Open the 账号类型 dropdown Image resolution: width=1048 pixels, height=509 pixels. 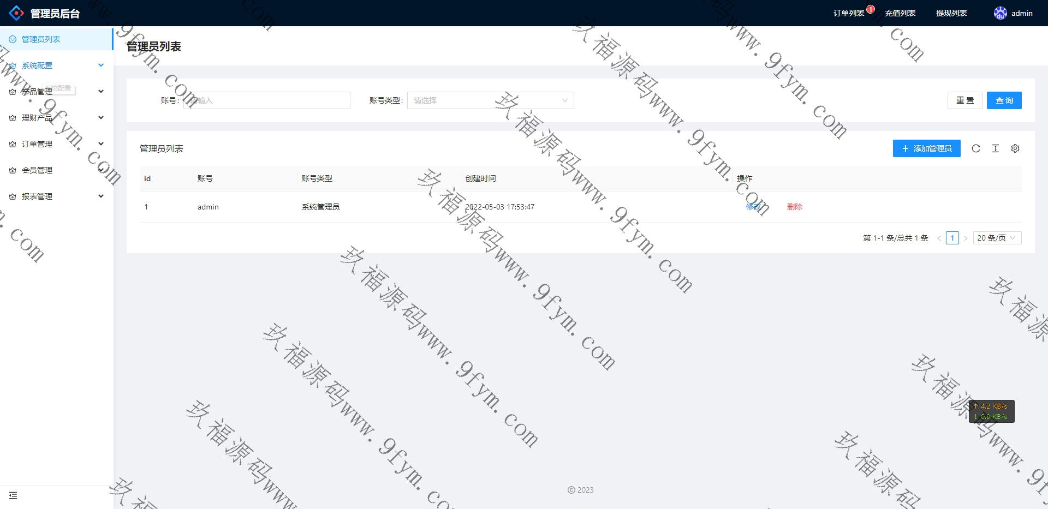coord(490,100)
